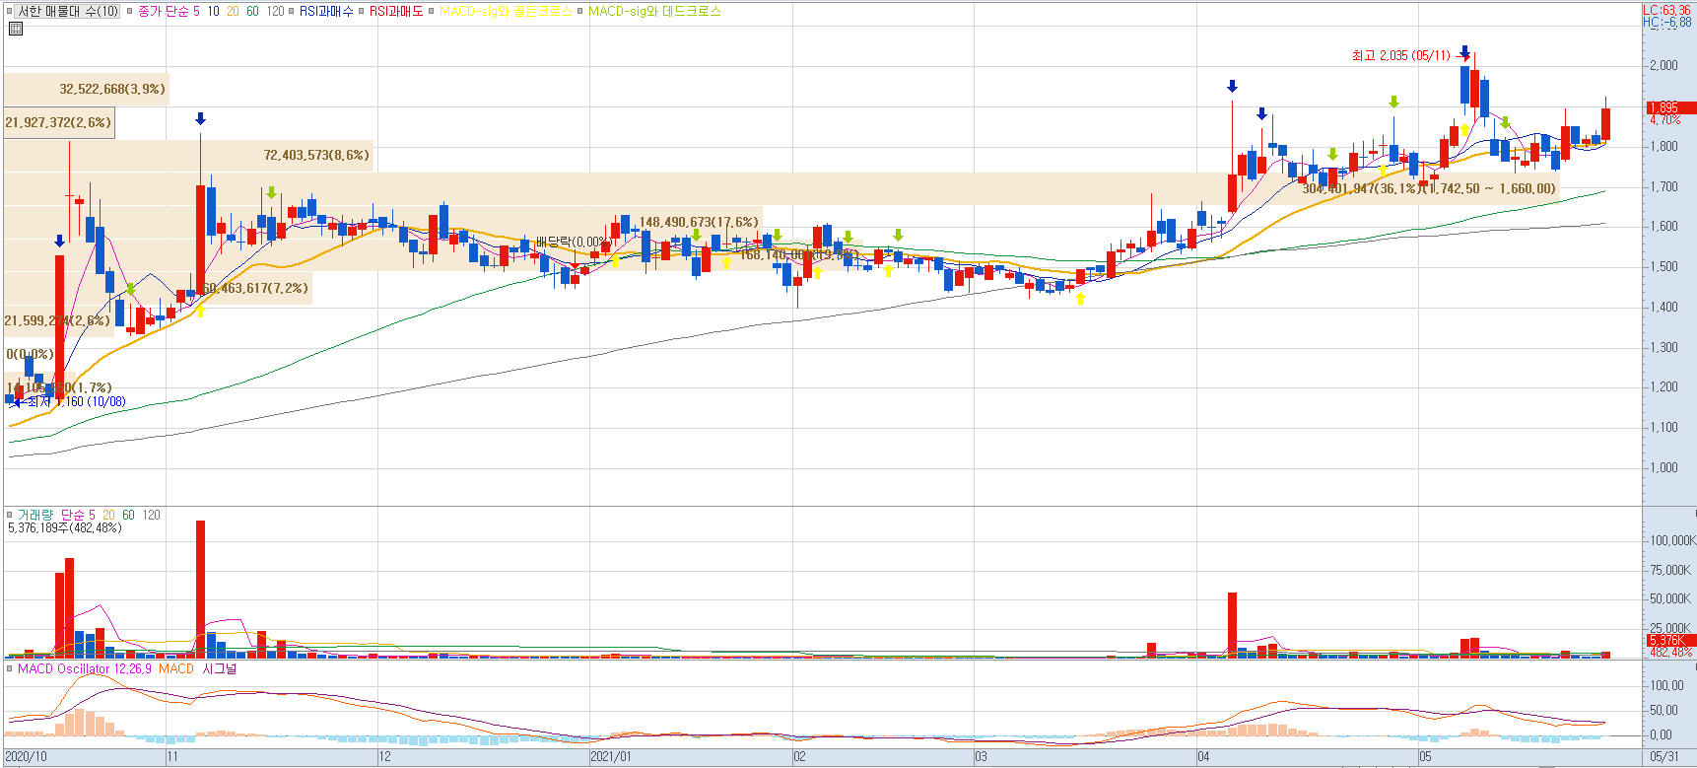The width and height of the screenshot is (1697, 768).
Task: Click the 2,000 level on the price axis
Action: [x=1663, y=65]
